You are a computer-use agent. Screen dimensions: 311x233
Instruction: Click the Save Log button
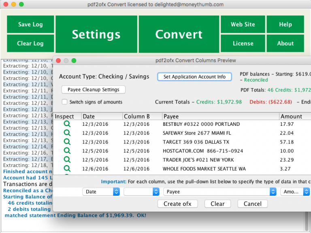coord(30,24)
